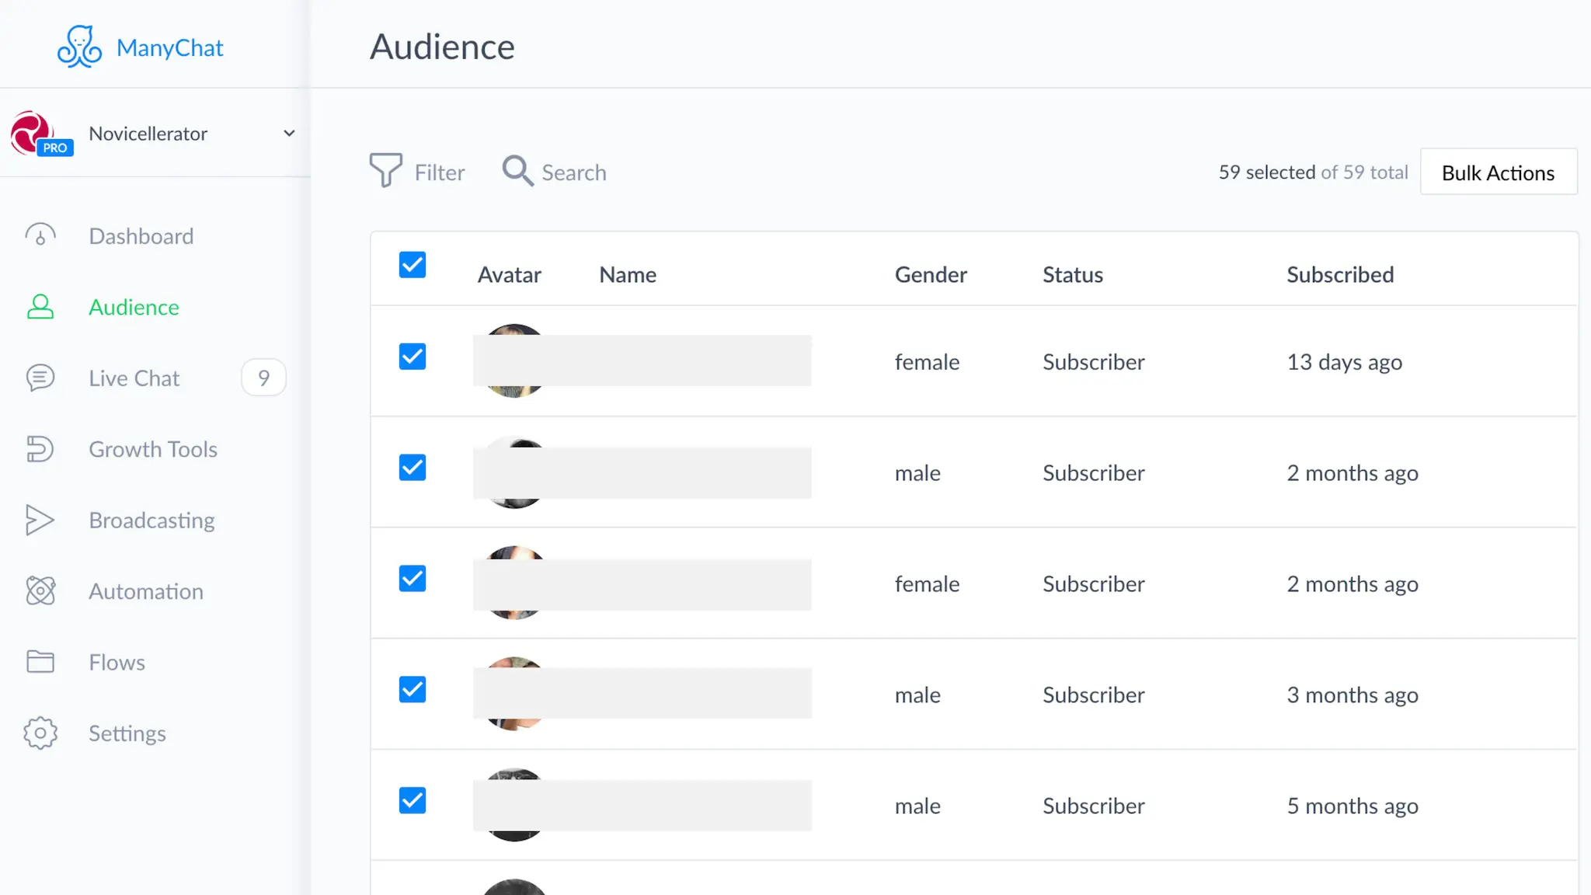Screen dimensions: 1591x895
Task: Open the Dashboard menu item
Action: pos(141,236)
